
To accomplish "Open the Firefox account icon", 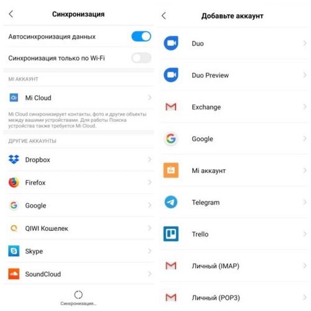I will click(14, 182).
